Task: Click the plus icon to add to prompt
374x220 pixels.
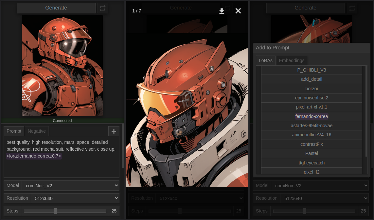Action: (x=114, y=131)
